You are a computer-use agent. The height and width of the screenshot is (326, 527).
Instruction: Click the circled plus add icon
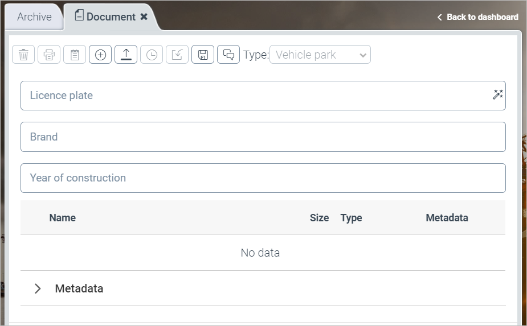click(x=100, y=55)
